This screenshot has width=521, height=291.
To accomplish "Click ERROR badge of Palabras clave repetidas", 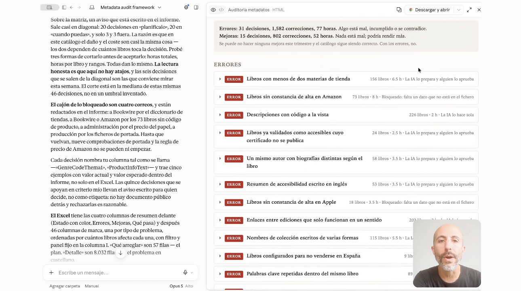I will coord(234,274).
